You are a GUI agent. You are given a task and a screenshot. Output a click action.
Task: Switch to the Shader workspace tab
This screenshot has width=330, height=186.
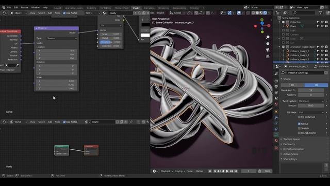(x=136, y=8)
